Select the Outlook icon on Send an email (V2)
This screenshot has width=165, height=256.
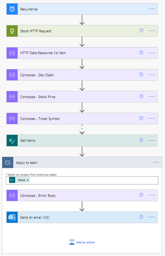(x=11, y=217)
